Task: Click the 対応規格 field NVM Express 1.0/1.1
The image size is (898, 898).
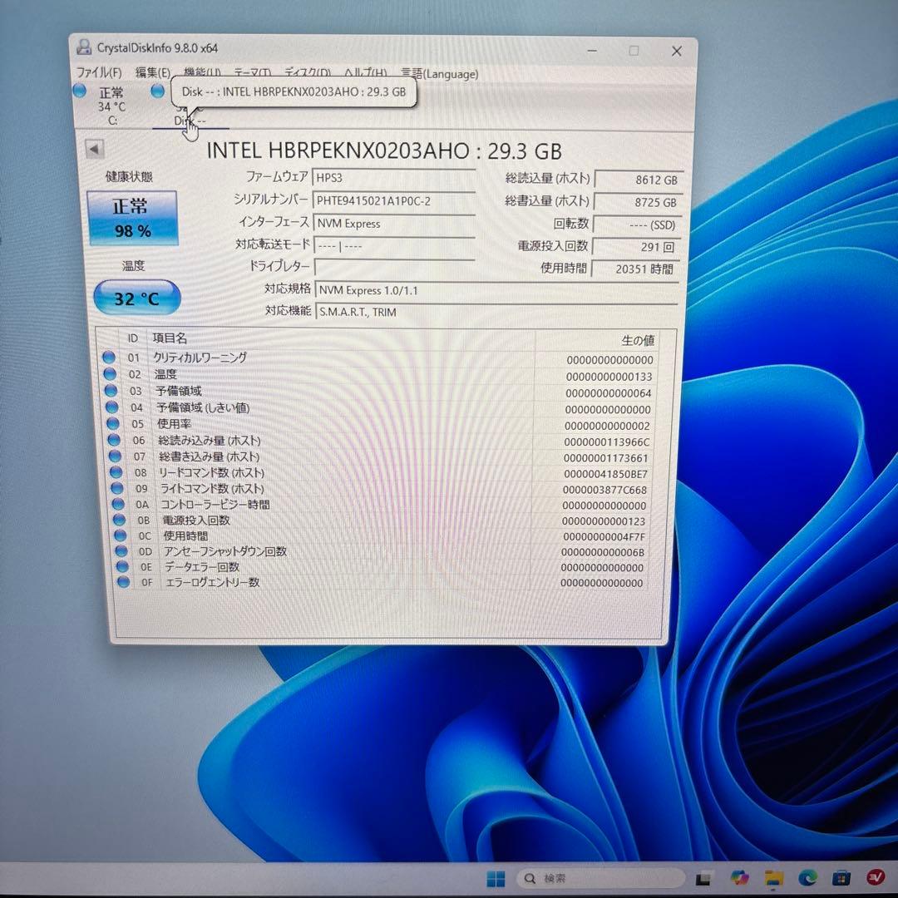Action: 496,290
